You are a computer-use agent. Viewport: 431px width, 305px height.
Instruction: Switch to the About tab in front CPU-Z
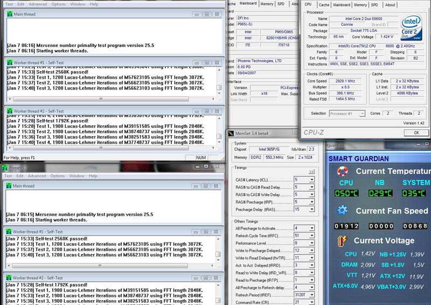pyautogui.click(x=390, y=5)
